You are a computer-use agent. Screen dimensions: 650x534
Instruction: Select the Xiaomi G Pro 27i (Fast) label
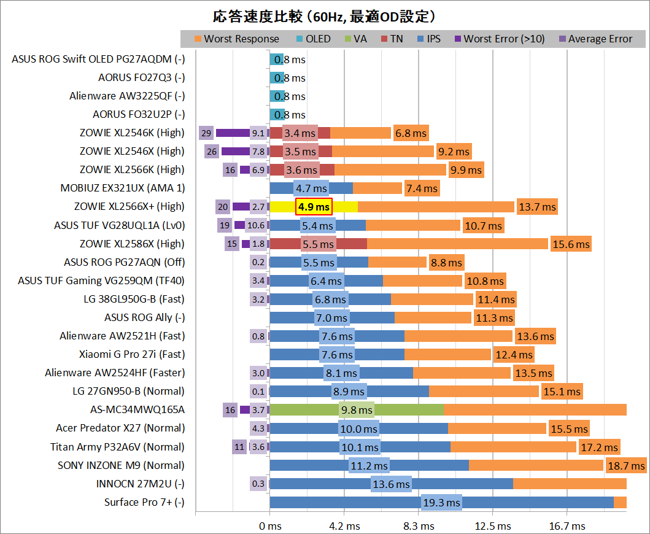(132, 355)
